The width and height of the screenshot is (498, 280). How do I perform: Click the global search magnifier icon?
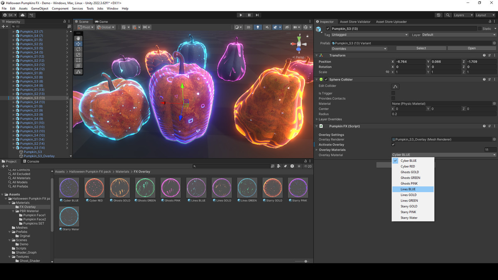[x=448, y=15]
